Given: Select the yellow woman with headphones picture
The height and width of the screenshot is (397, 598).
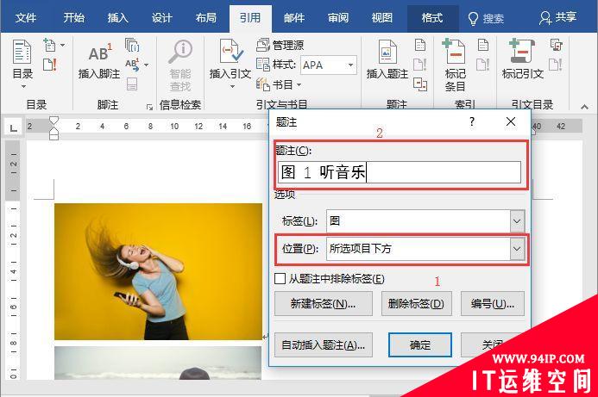Looking at the screenshot, I should (158, 271).
